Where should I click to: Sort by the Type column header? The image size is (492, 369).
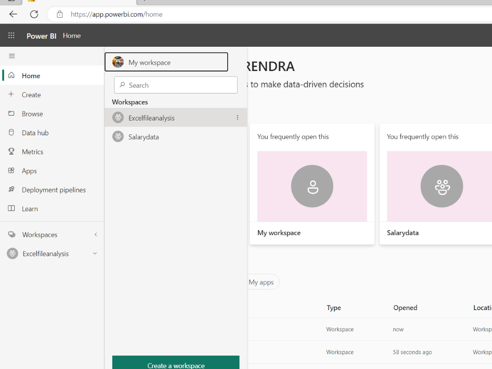[x=334, y=308]
